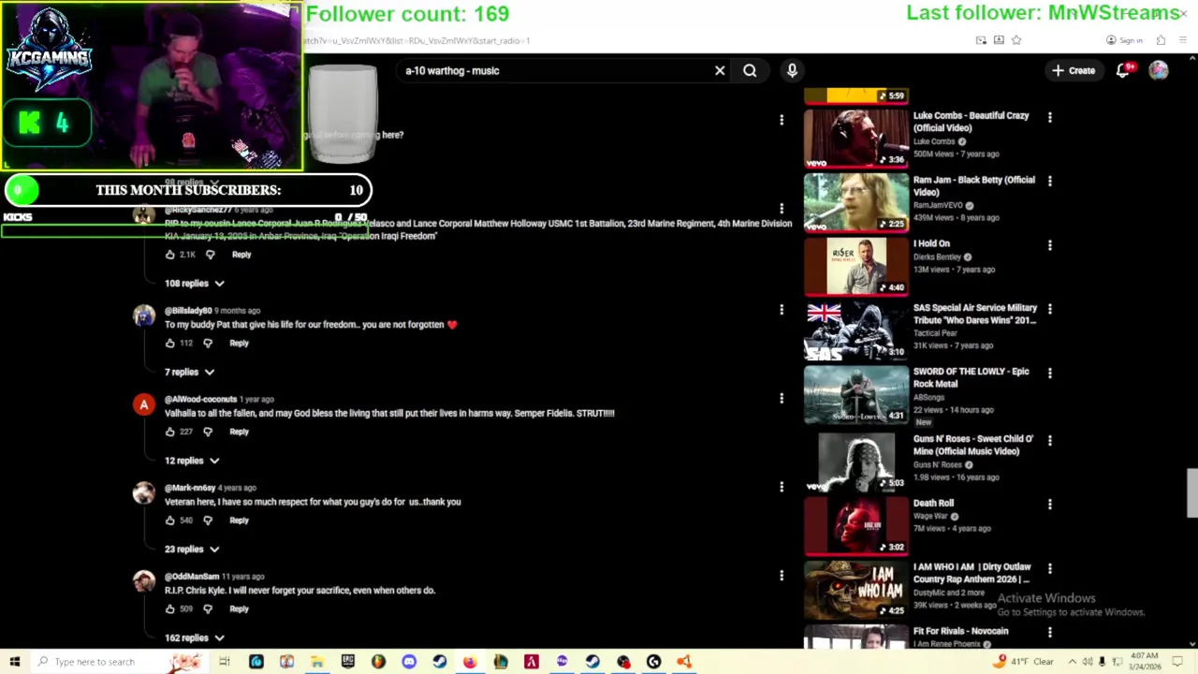The image size is (1198, 674).
Task: Open the Create menu
Action: pos(1074,70)
